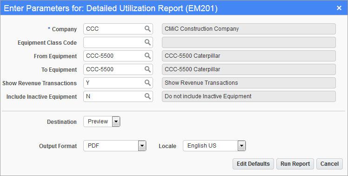Open Show Revenue Transactions lookup icon
Image resolution: width=348 pixels, height=176 pixels.
click(147, 83)
